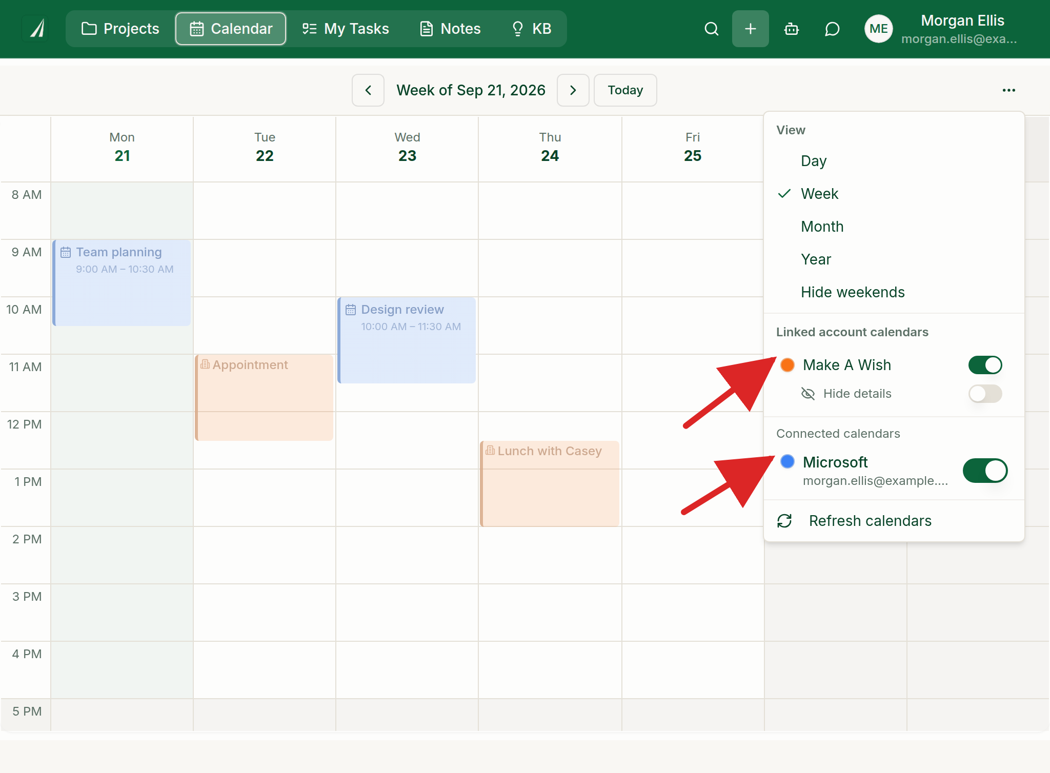Toggle the Make A Wish calendar switch
The width and height of the screenshot is (1050, 773).
(985, 365)
